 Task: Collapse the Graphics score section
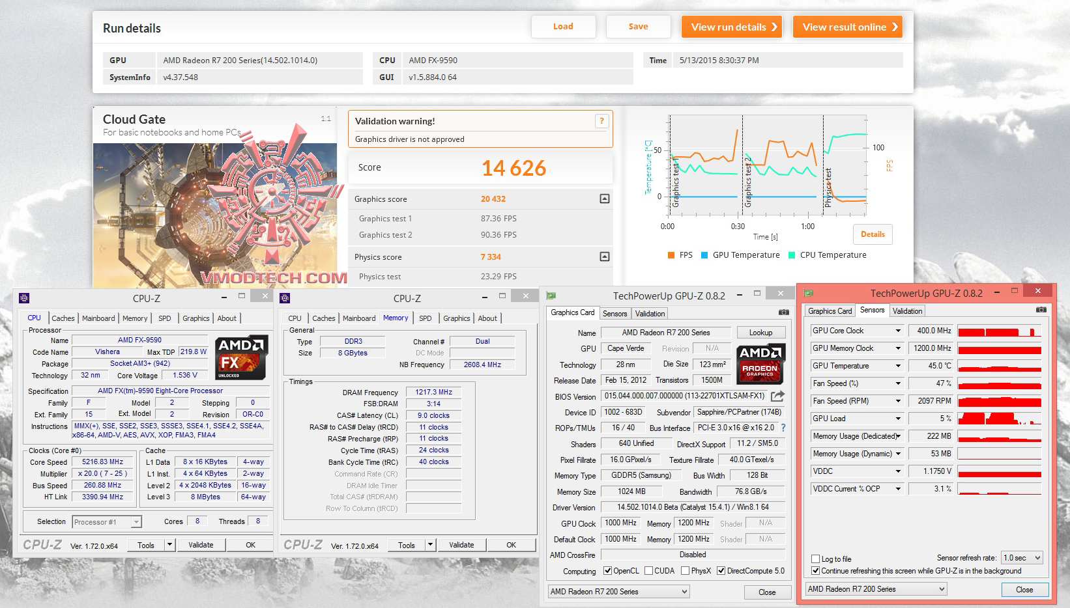point(605,199)
